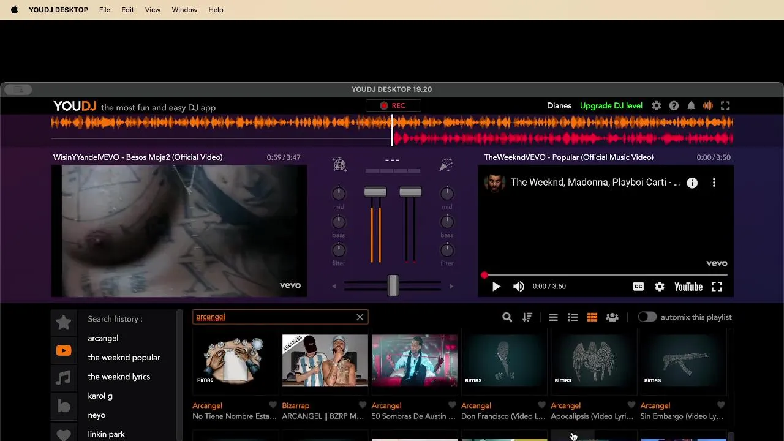Open the sort order icon
Viewport: 784px width, 441px height.
[x=527, y=317]
